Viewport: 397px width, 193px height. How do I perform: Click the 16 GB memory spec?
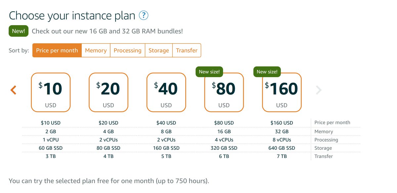[224, 132]
